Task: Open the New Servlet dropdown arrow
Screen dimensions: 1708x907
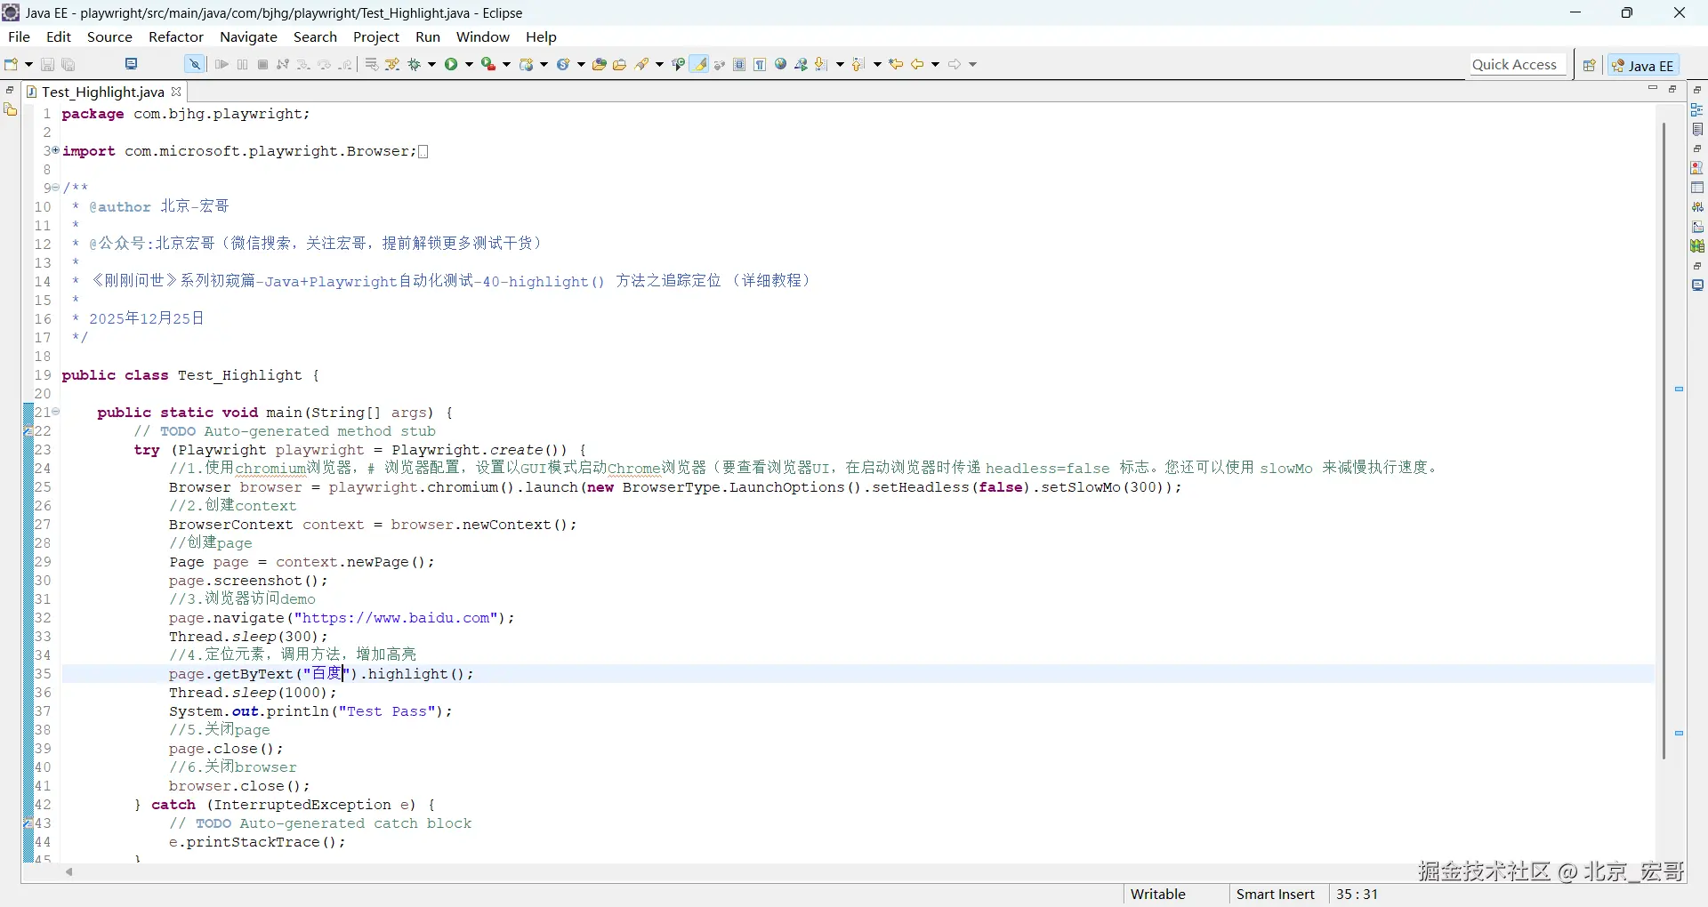Action: [582, 64]
